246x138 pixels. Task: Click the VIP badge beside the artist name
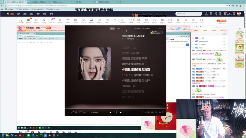click(x=133, y=39)
